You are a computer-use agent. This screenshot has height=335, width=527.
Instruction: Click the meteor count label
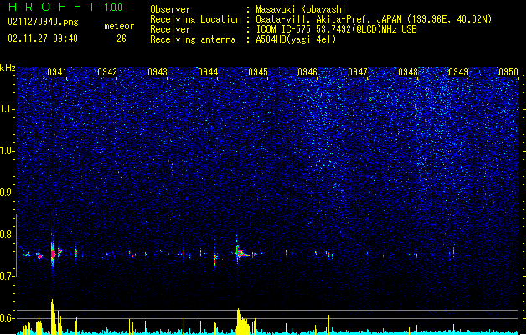pos(119,26)
